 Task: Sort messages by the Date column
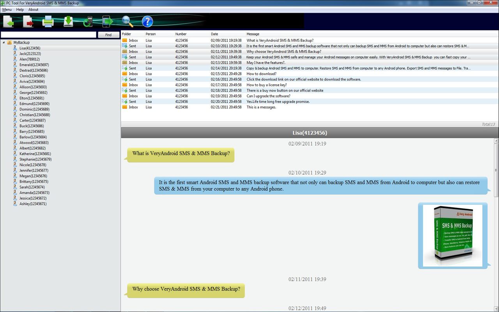point(214,34)
